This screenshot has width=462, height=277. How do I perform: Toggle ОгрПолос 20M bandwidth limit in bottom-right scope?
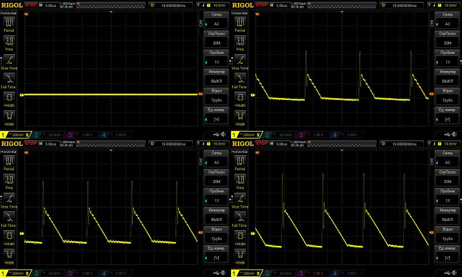coord(448,178)
